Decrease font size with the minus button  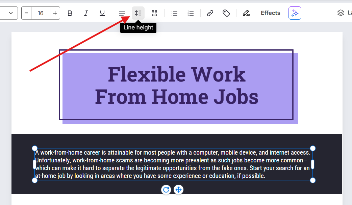[x=26, y=13]
